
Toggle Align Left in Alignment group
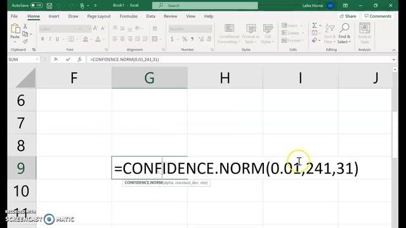[x=115, y=39]
